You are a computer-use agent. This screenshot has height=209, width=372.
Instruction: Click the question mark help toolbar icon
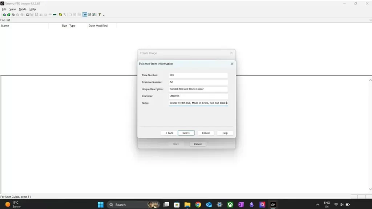click(x=100, y=15)
